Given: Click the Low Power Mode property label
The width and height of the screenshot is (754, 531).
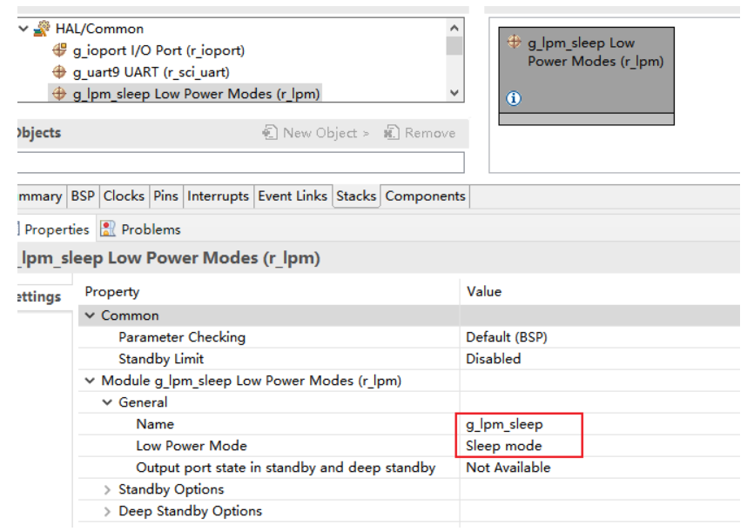Looking at the screenshot, I should tap(192, 446).
